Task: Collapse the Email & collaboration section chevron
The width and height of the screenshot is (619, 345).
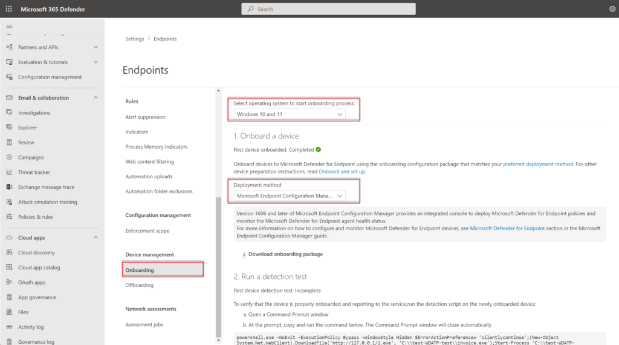Action: tap(96, 97)
